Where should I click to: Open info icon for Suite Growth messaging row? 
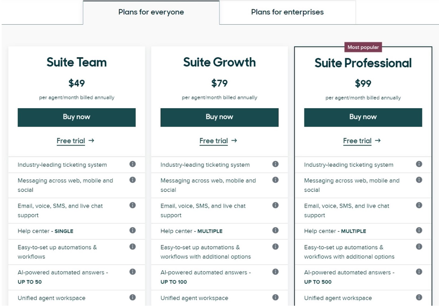pyautogui.click(x=275, y=180)
